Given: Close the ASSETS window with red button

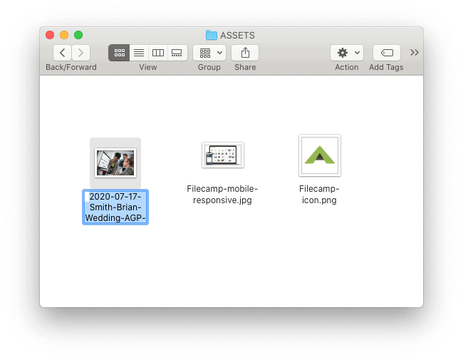Looking at the screenshot, I should (x=50, y=35).
